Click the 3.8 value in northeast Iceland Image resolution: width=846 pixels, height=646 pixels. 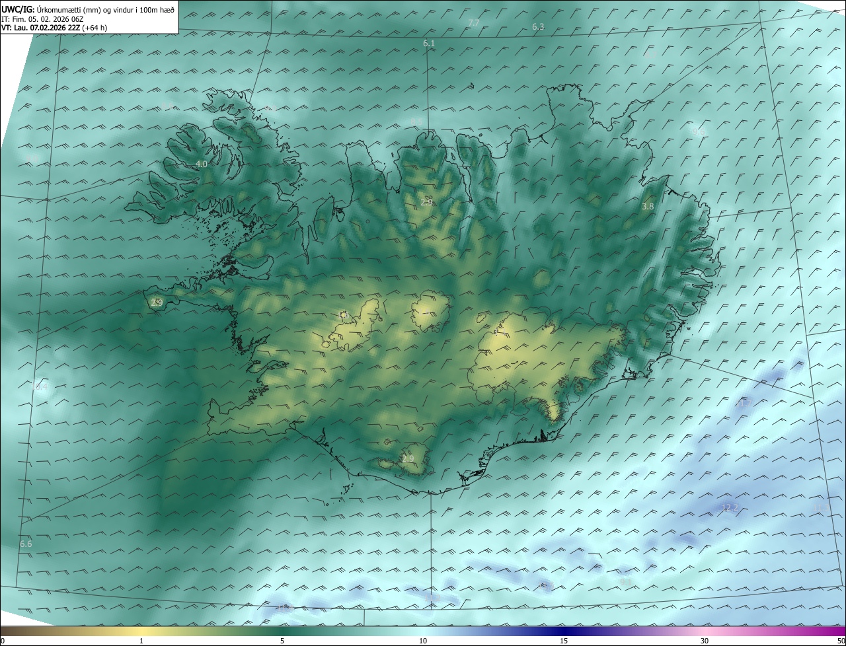click(648, 206)
